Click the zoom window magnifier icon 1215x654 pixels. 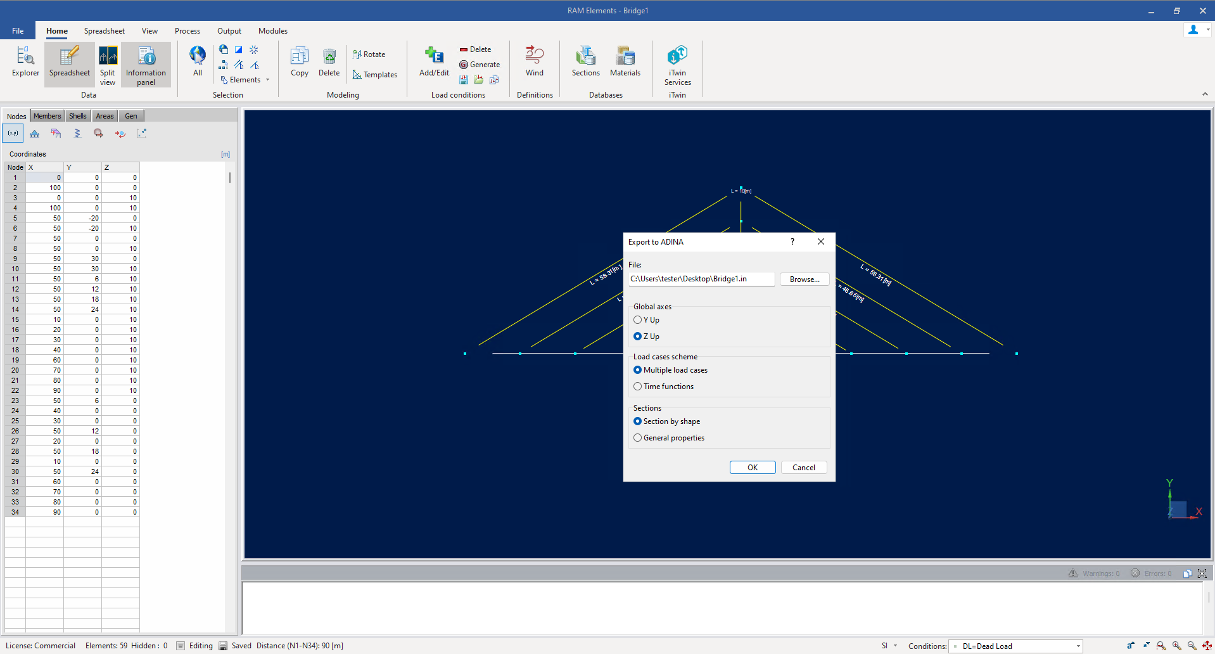(x=1161, y=646)
